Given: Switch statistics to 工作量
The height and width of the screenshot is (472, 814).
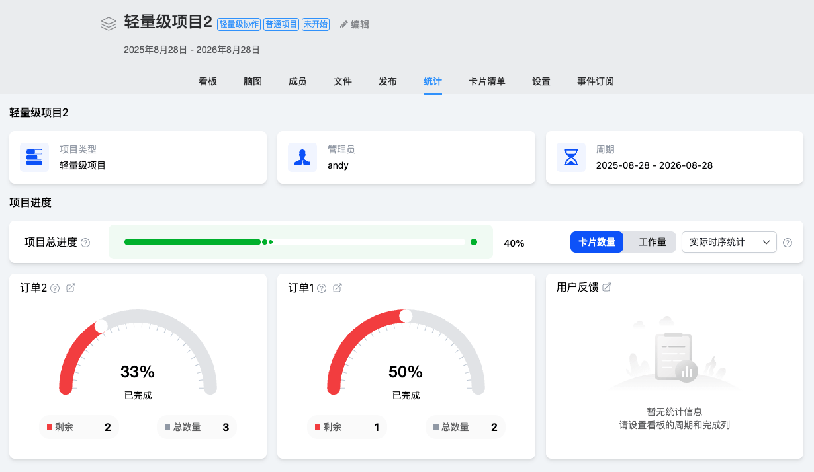Looking at the screenshot, I should [x=652, y=242].
